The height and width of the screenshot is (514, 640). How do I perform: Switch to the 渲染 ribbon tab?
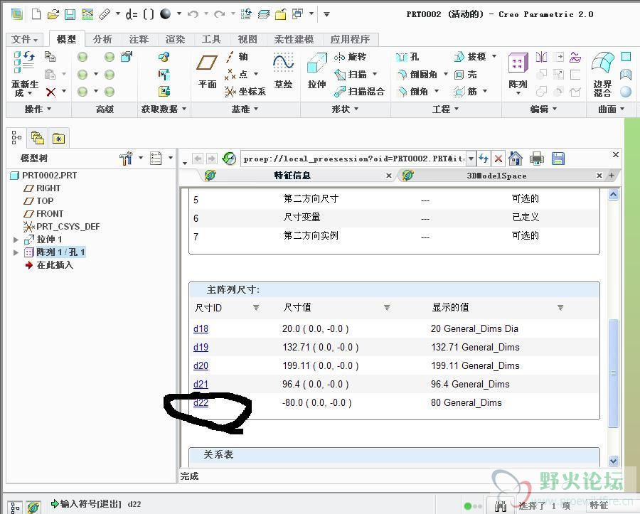tap(175, 39)
